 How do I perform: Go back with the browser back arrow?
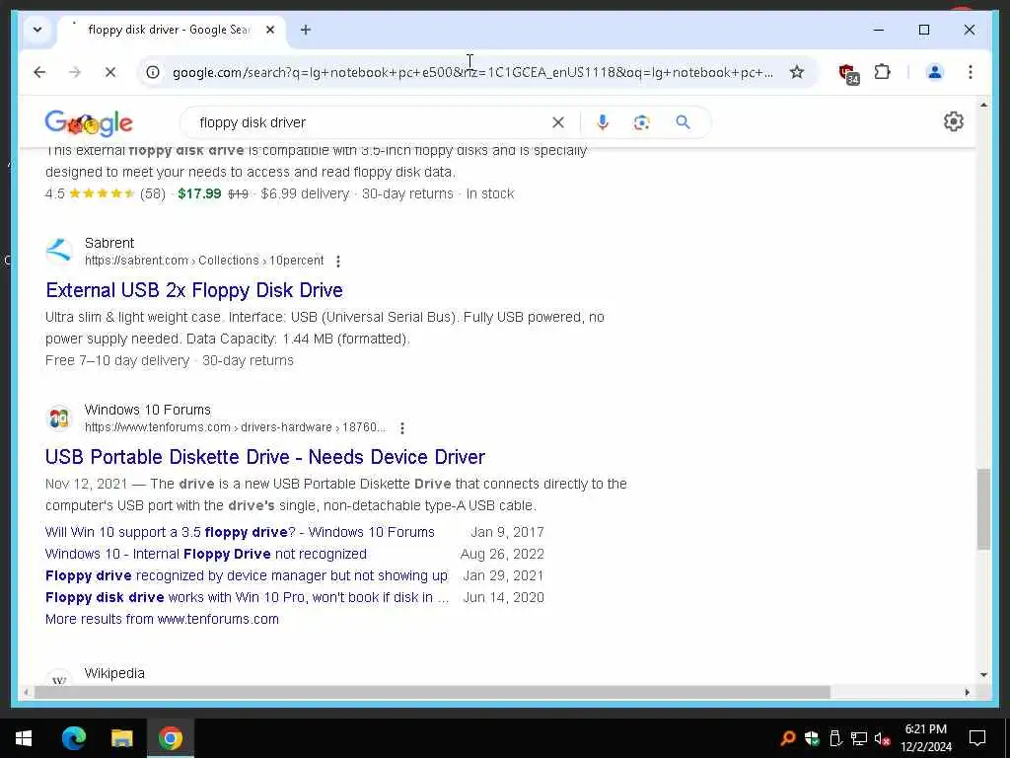coord(39,72)
